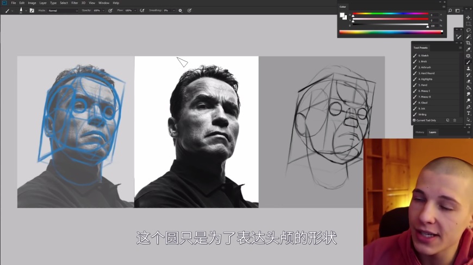Screen dimensions: 473x265
Task: Open the Color panel flyout menu
Action: (x=444, y=7)
